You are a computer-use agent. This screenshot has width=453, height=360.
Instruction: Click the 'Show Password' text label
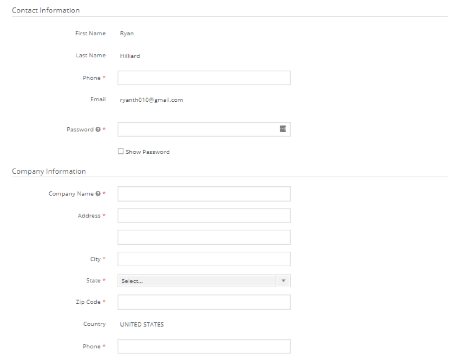coord(147,152)
